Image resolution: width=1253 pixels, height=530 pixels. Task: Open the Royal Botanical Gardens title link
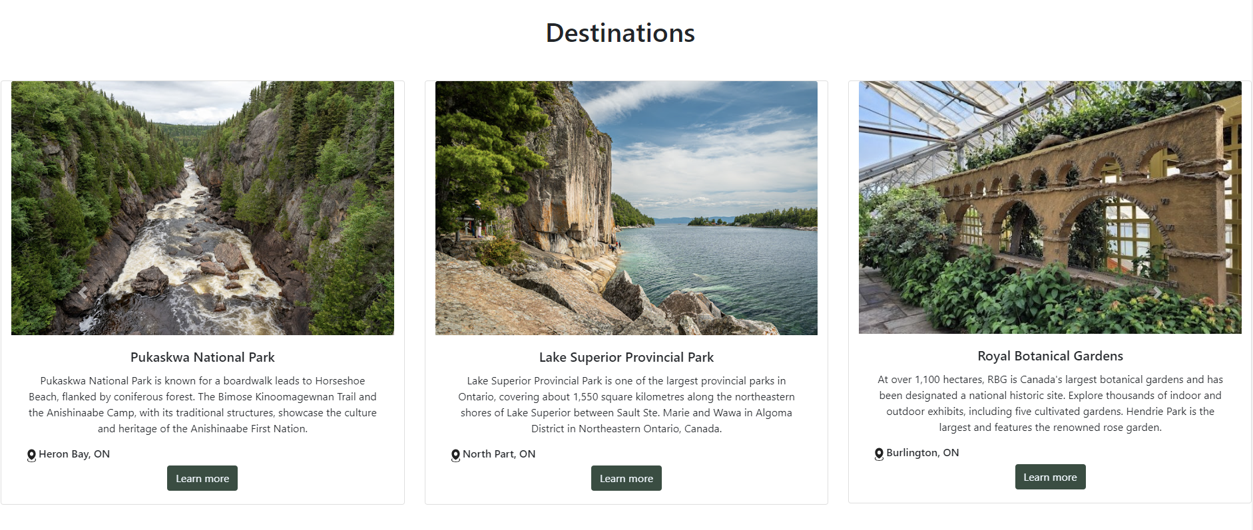(x=1050, y=356)
